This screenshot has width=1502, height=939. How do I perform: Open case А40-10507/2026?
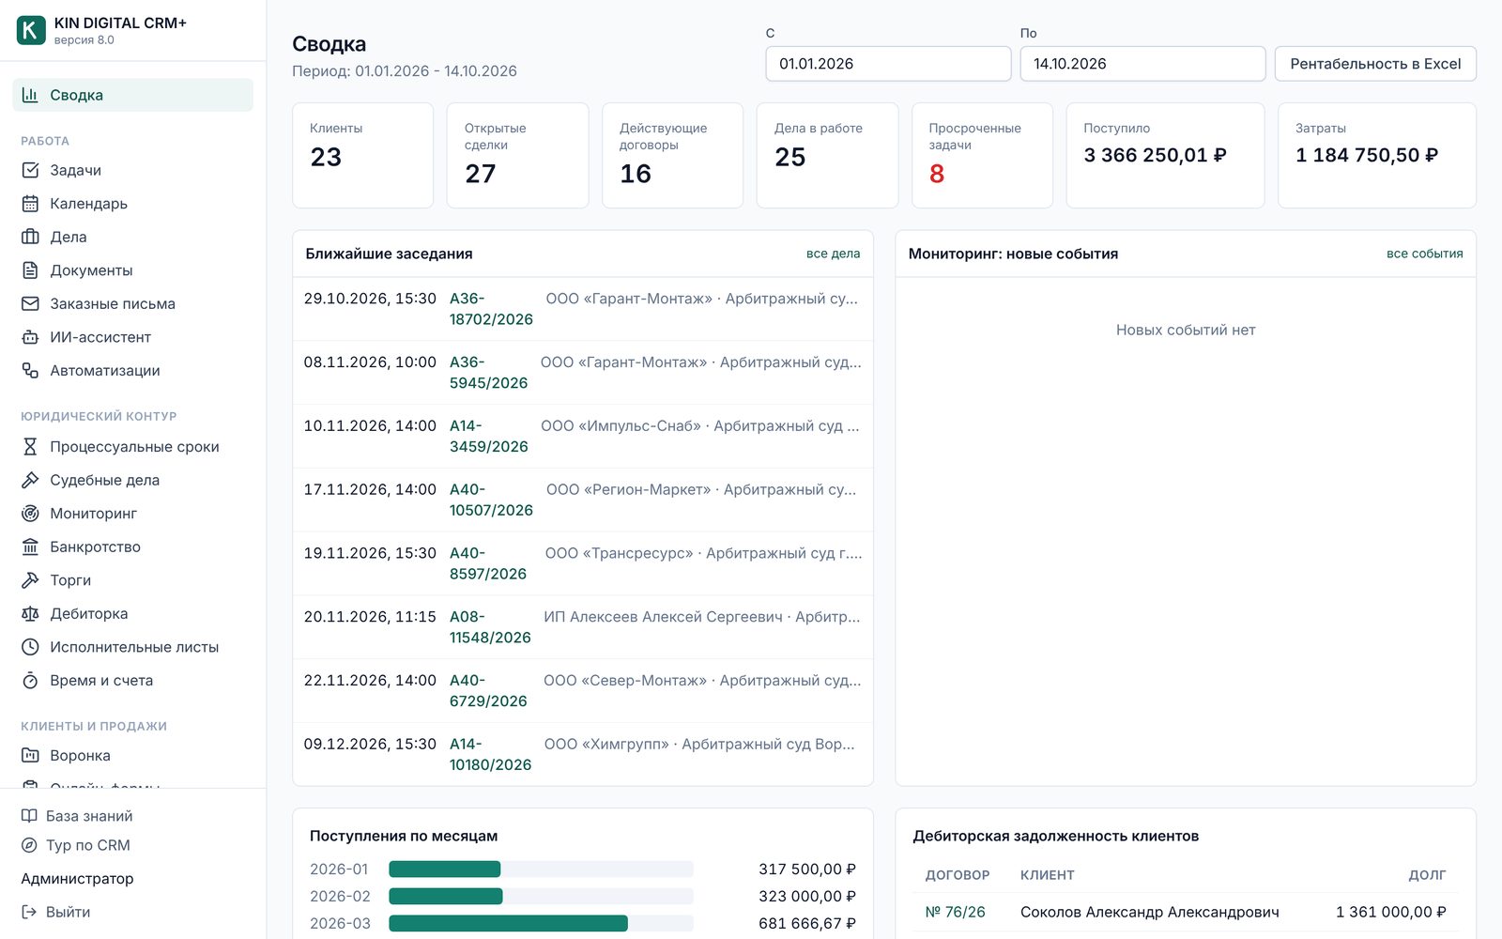(491, 500)
